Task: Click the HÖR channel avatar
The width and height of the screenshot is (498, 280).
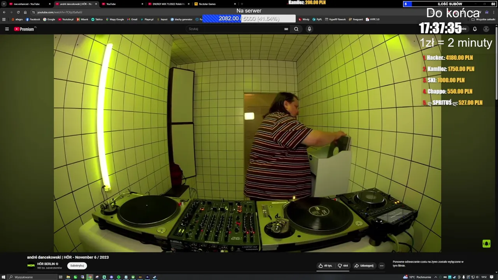Action: (x=31, y=266)
